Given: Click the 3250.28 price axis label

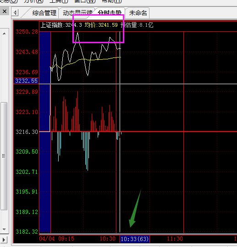Looking at the screenshot, I should (27, 32).
